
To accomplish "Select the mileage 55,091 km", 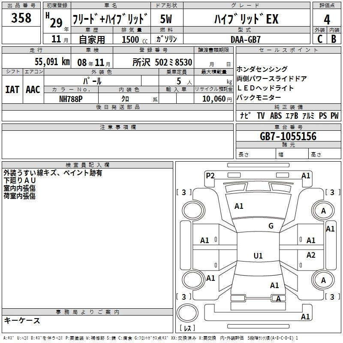I will pyautogui.click(x=52, y=62).
